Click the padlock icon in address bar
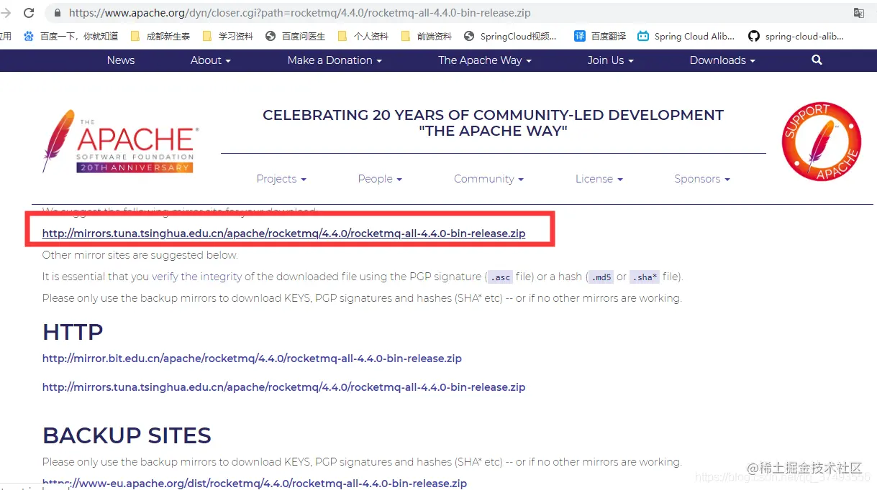Viewport: 877px width, 490px height. 57,13
